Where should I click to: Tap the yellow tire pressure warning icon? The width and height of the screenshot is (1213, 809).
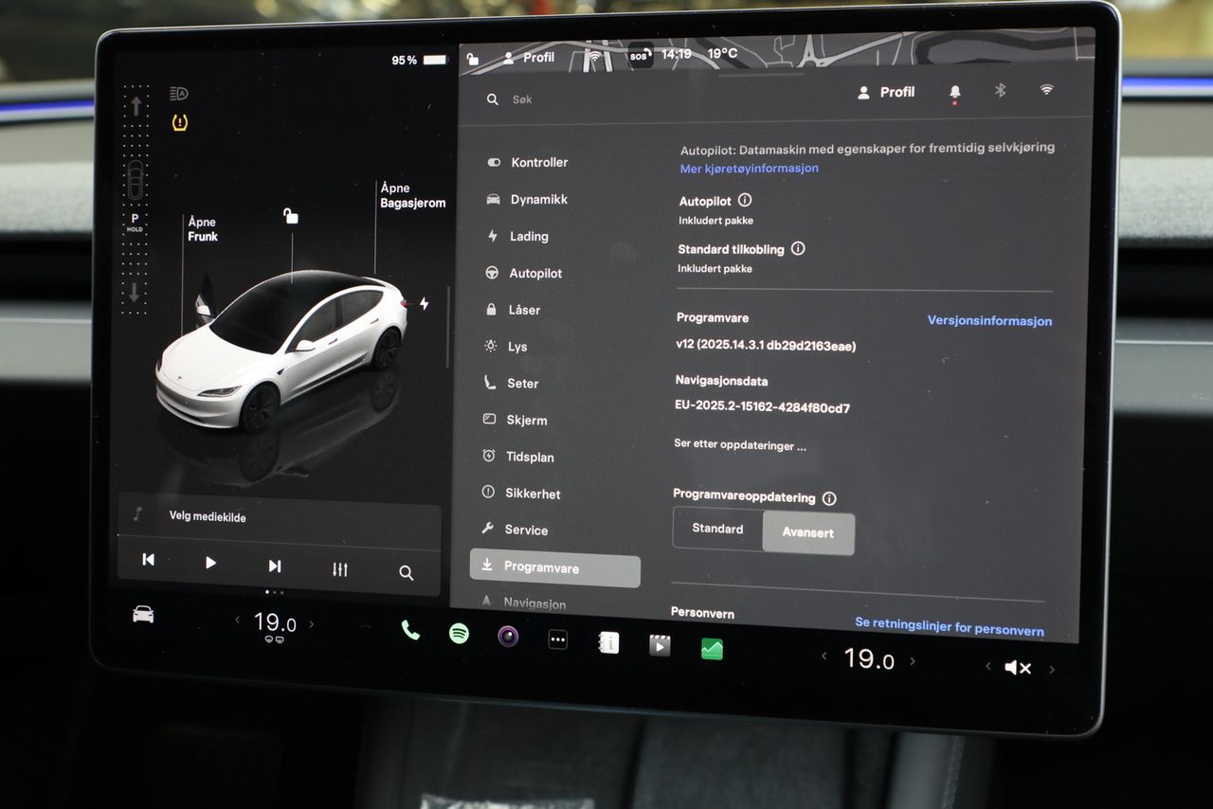point(179,122)
